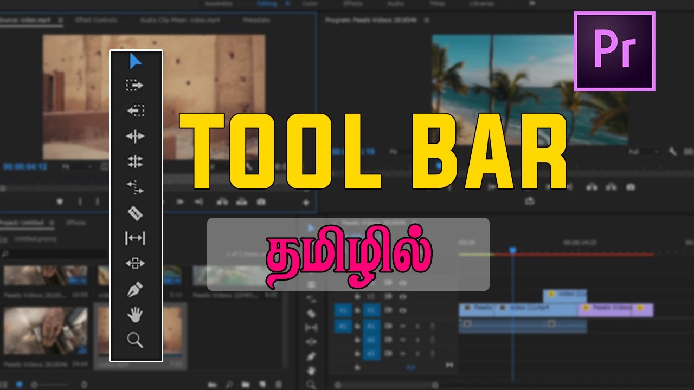Open the Project: Untitled panel menu
Image resolution: width=694 pixels, height=390 pixels.
click(51, 223)
